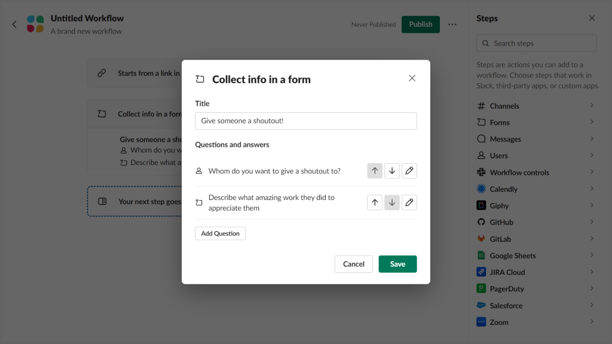Click the Search steps box
This screenshot has width=612, height=344.
[x=536, y=42]
